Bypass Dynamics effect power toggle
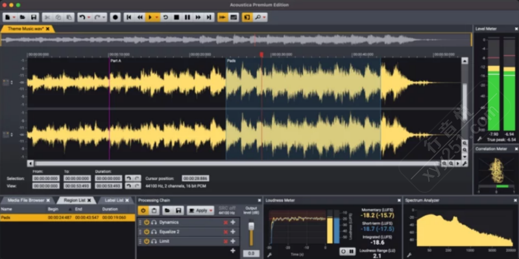The height and width of the screenshot is (259, 519). click(147, 222)
